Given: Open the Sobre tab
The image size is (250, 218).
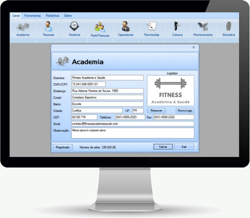Looking at the screenshot, I should [68, 16].
